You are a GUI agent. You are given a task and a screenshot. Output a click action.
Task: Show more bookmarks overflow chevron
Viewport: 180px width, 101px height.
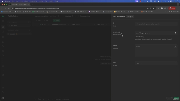pos(165,12)
